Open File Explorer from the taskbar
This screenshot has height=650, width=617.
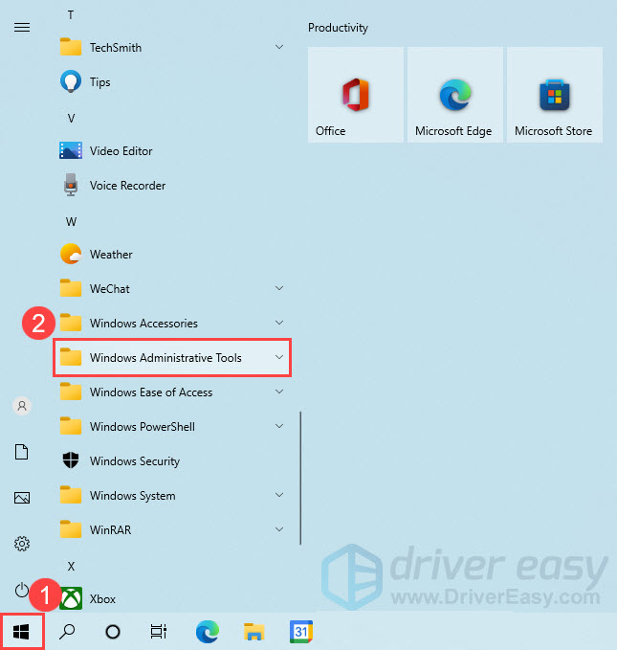point(253,632)
